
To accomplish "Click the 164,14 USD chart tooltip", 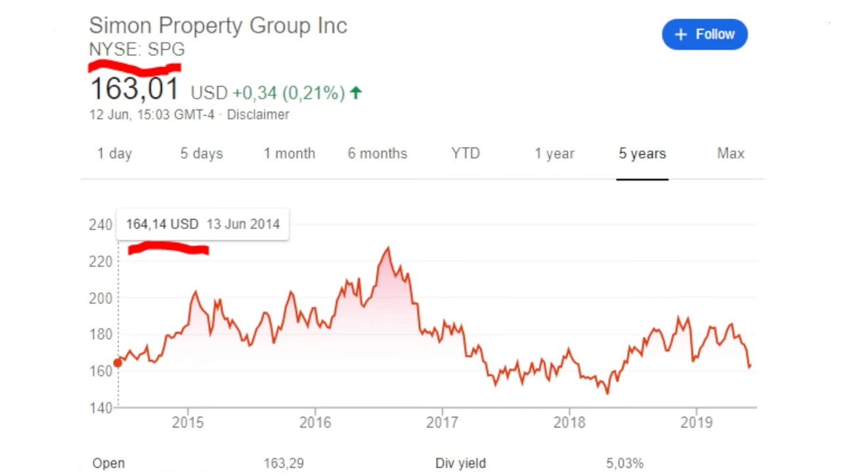I will pyautogui.click(x=202, y=224).
